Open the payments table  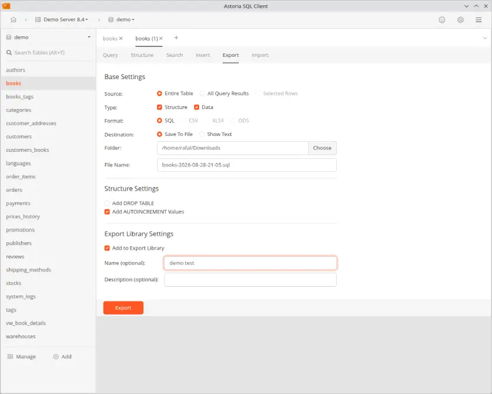click(48, 203)
